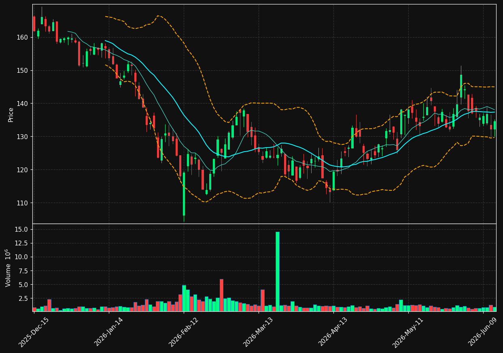Screen dimensions: 503x353
Task: Click the 140 price axis tick
Action: tap(23, 104)
